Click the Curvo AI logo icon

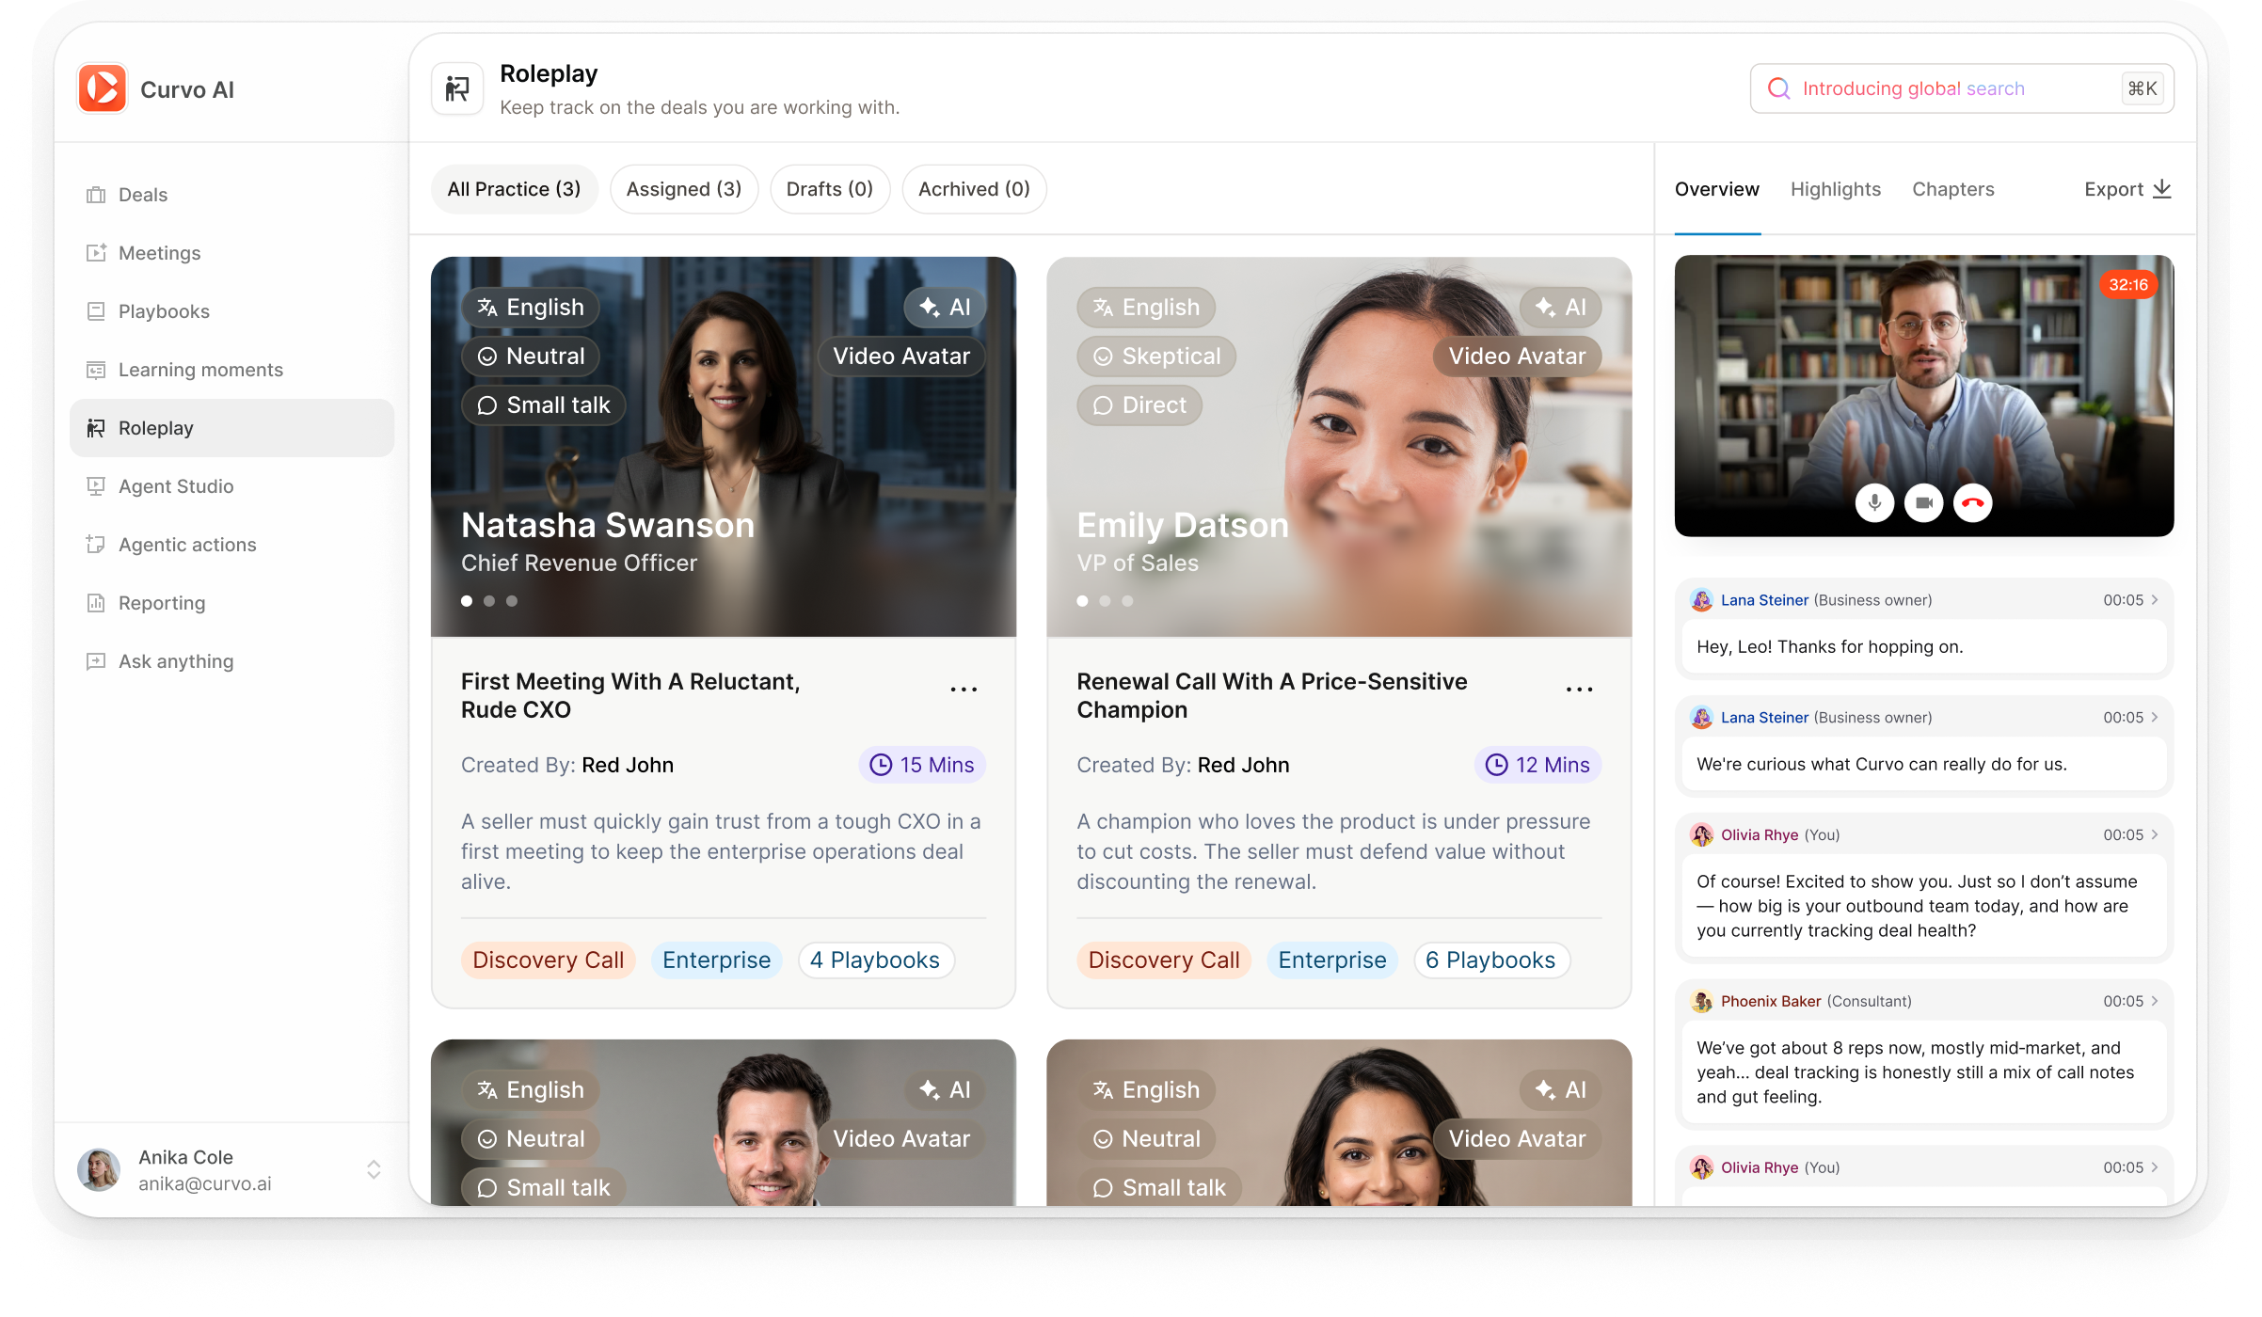pos(103,88)
